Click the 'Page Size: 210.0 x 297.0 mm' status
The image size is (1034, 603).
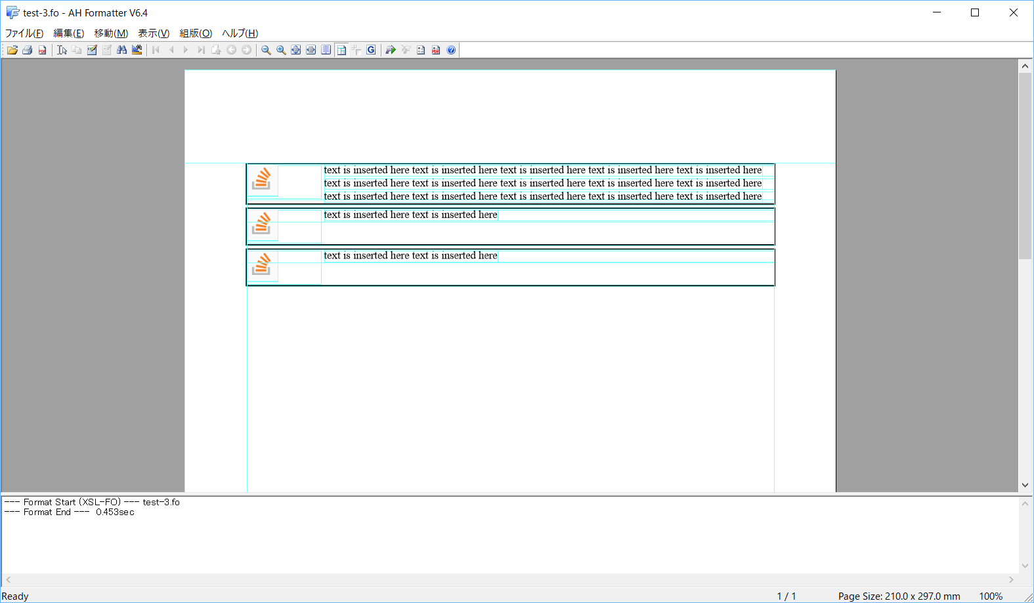tap(899, 596)
